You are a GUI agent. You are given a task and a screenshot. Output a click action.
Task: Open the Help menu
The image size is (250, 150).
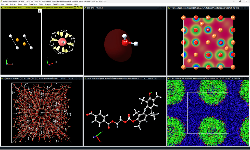[76, 4]
